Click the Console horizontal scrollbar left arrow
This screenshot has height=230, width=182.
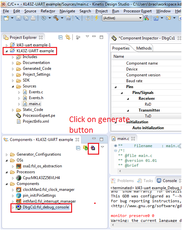(x=113, y=225)
